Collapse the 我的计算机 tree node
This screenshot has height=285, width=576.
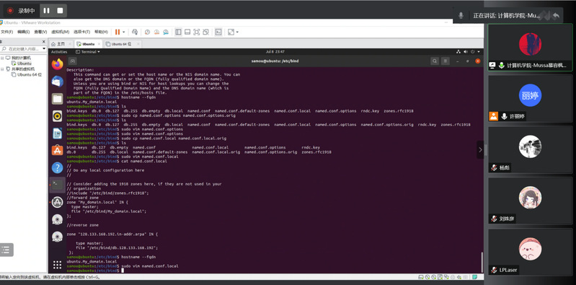tap(2, 58)
